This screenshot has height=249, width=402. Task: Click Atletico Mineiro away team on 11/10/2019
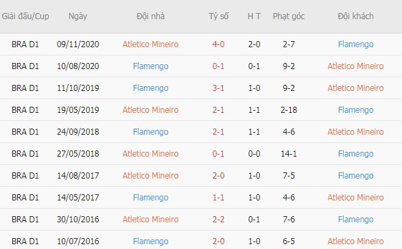coord(355,88)
